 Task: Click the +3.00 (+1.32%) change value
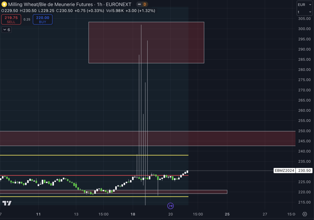coord(140,11)
